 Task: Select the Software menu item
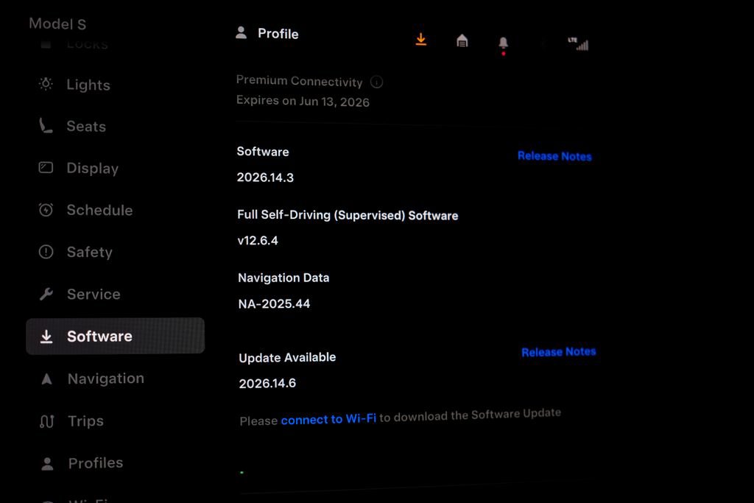pyautogui.click(x=116, y=336)
